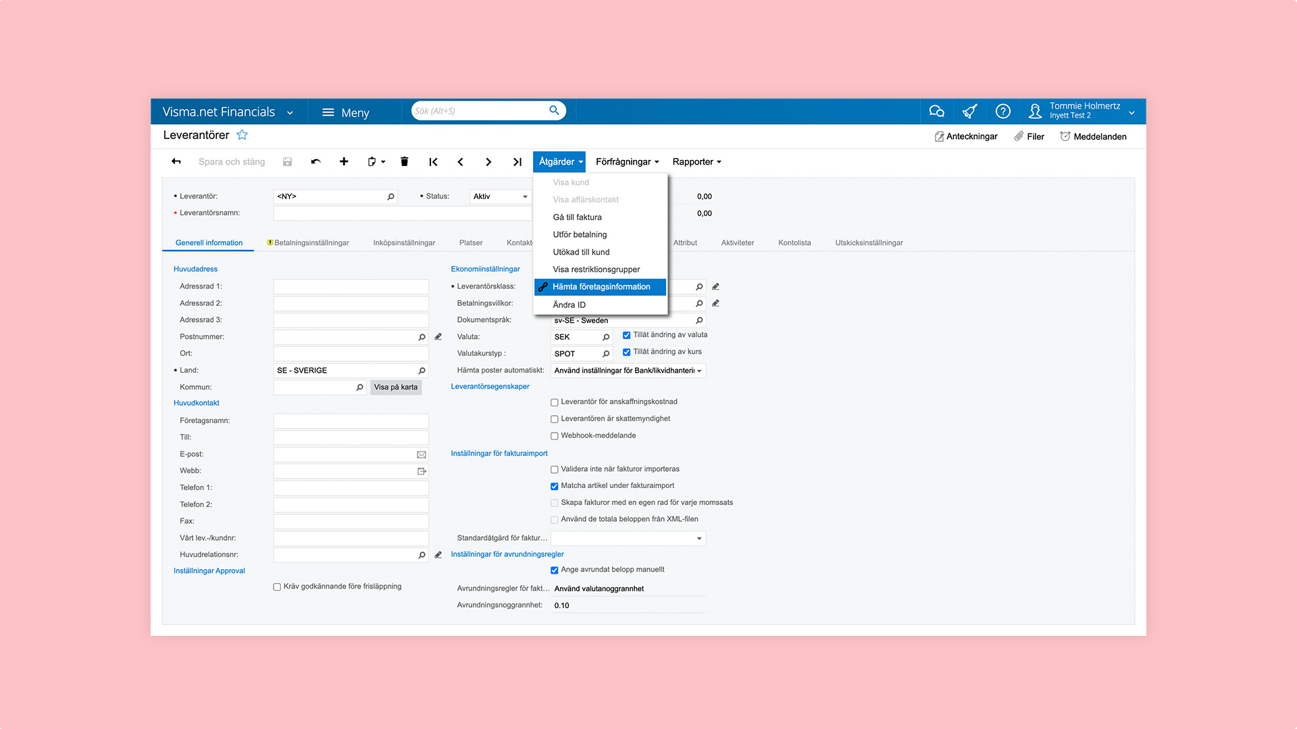Screen dimensions: 1297x729
Task: Check Validera inte när fakturor importeras
Action: pyautogui.click(x=554, y=469)
